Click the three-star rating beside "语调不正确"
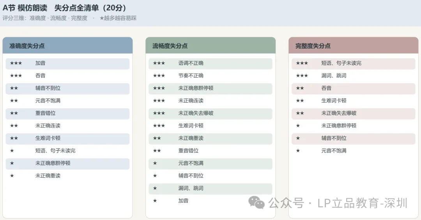 [159, 63]
